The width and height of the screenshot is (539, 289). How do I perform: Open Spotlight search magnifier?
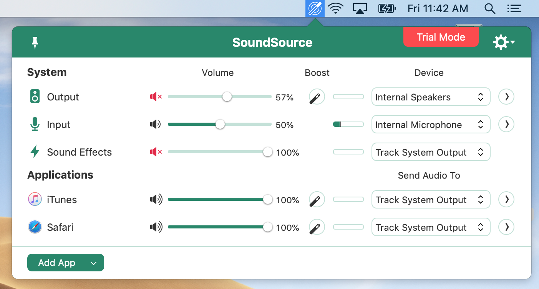coord(489,8)
